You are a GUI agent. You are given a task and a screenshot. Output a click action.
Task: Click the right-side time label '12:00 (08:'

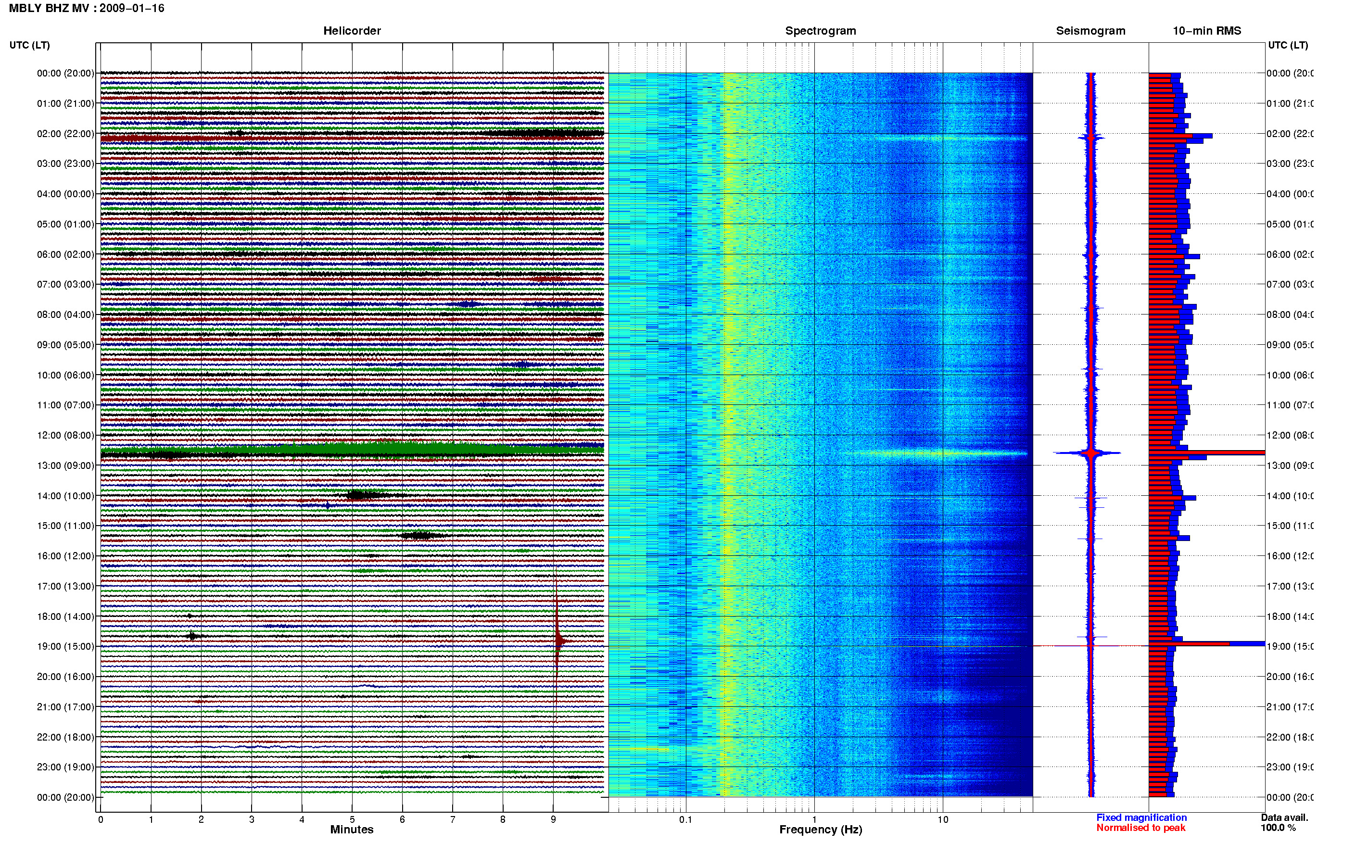coord(1290,435)
